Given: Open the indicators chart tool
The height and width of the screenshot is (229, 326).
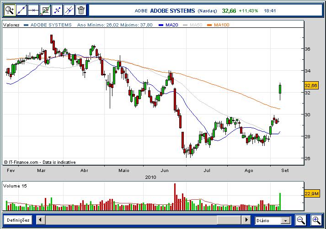Looking at the screenshot, I should tap(45, 10).
